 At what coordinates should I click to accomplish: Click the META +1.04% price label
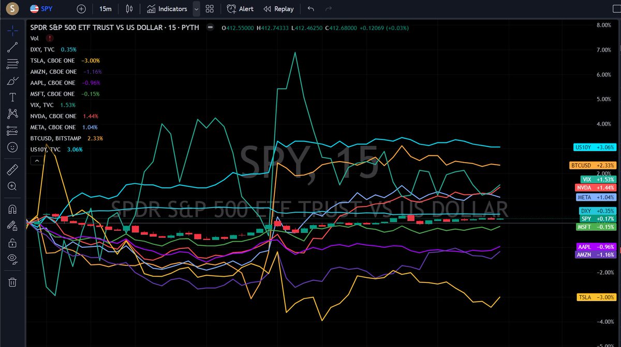[x=596, y=197]
